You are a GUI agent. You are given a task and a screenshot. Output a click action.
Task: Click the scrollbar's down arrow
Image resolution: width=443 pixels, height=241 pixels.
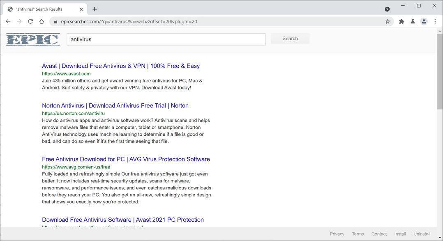coord(440,237)
